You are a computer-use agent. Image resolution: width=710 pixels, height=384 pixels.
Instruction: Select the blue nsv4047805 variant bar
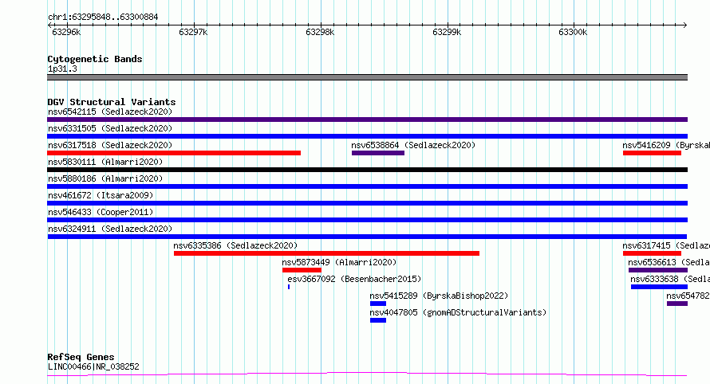378,320
